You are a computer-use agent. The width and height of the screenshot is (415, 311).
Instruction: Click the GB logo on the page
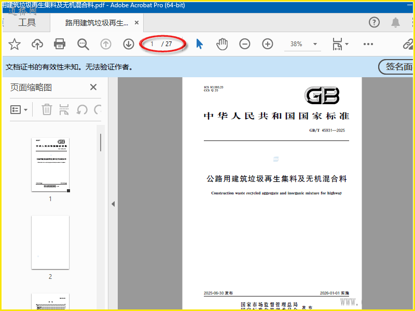(x=322, y=95)
